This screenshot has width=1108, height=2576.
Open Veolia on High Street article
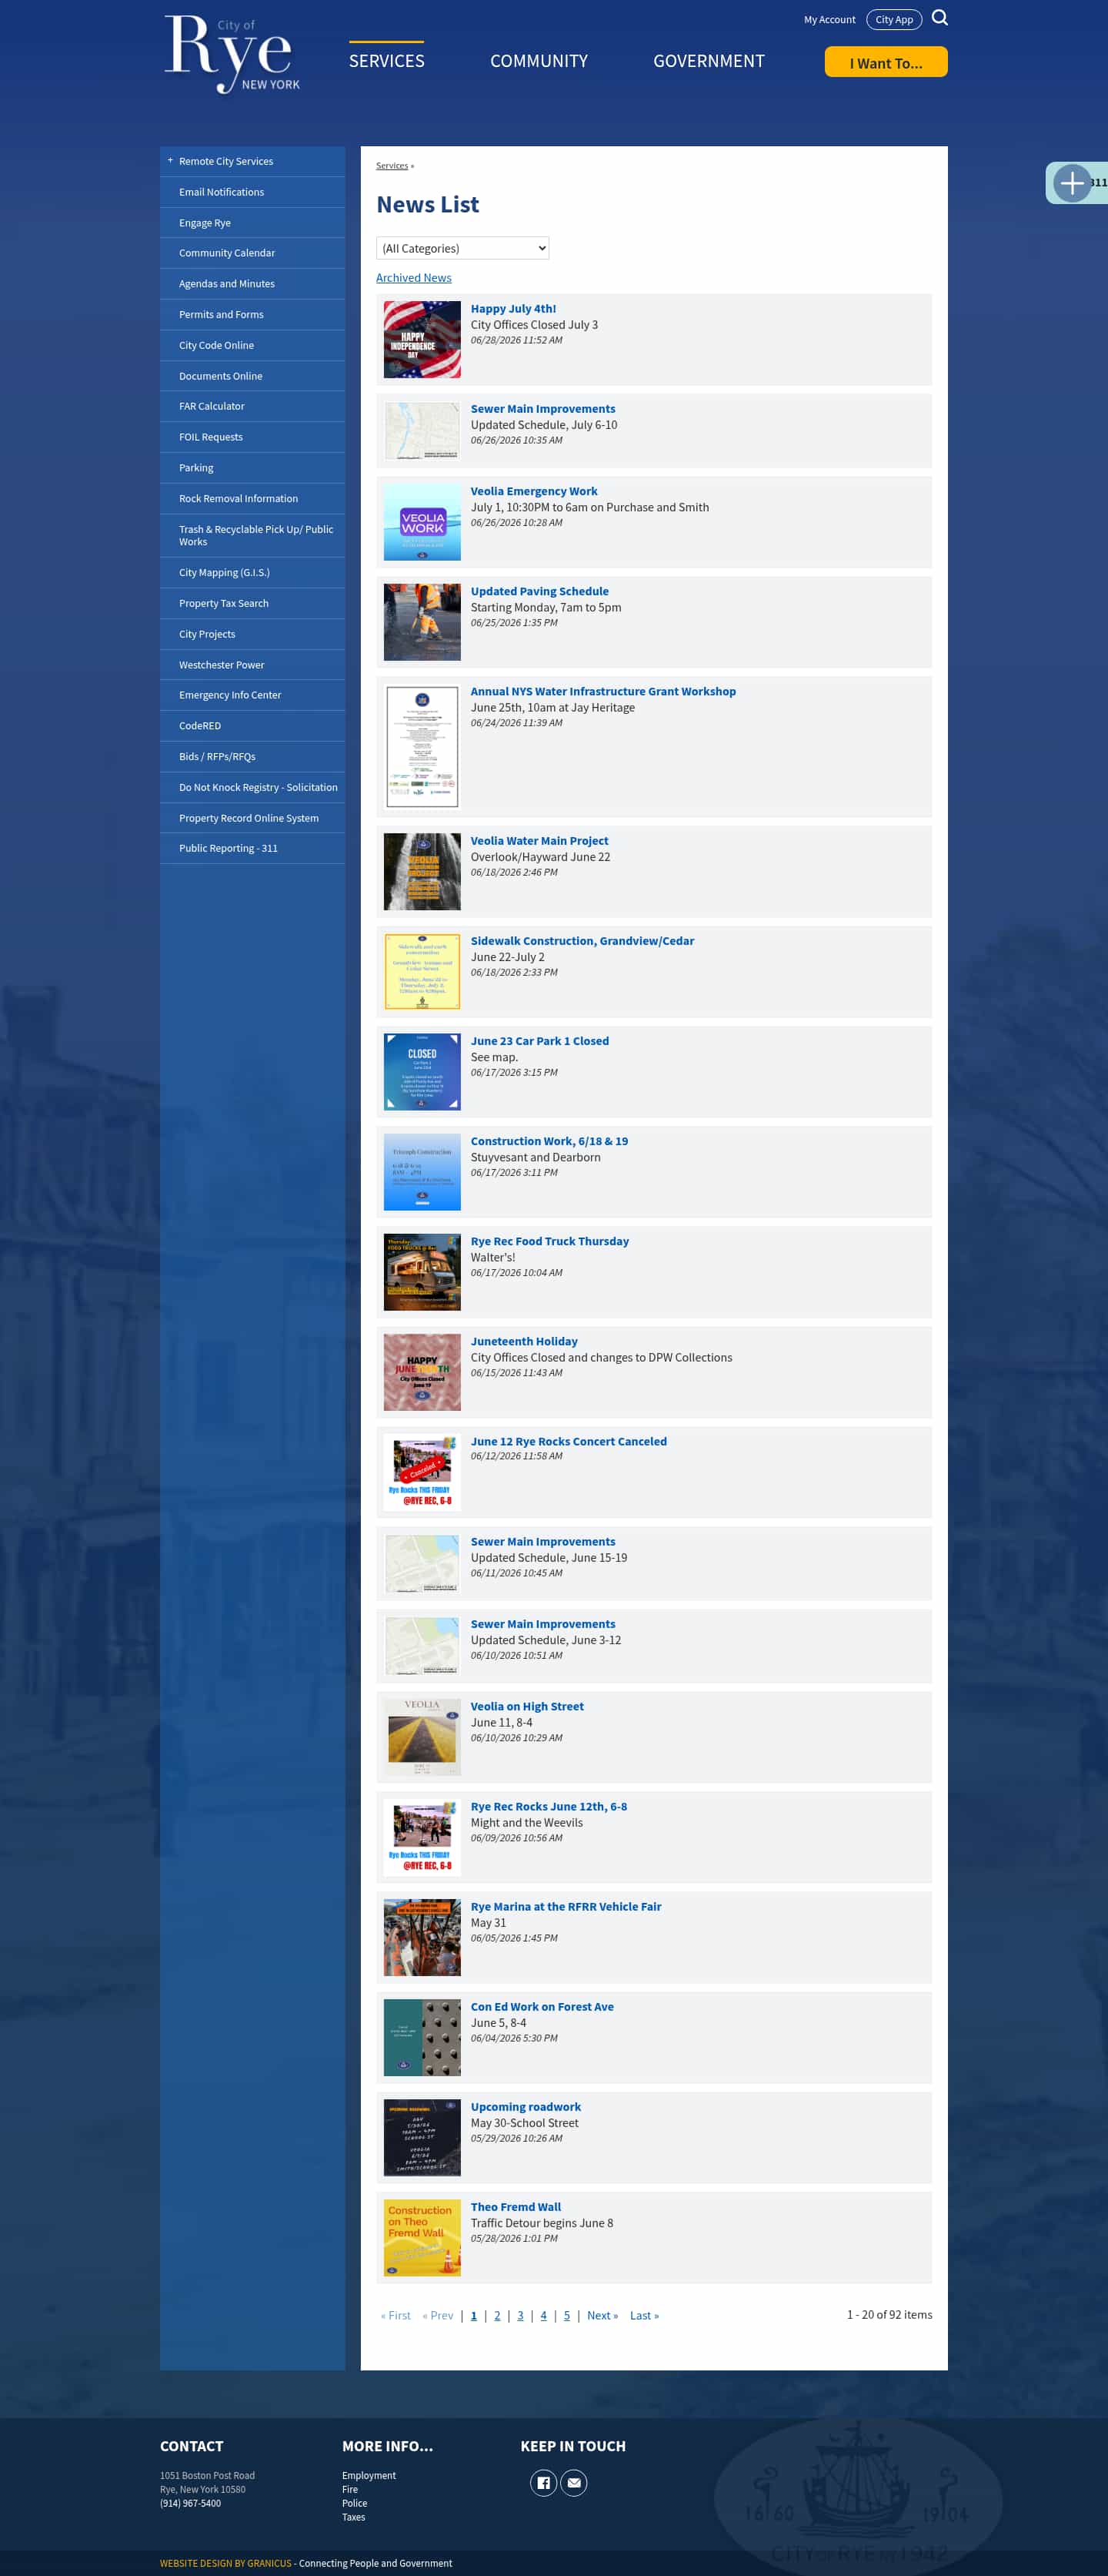528,1706
